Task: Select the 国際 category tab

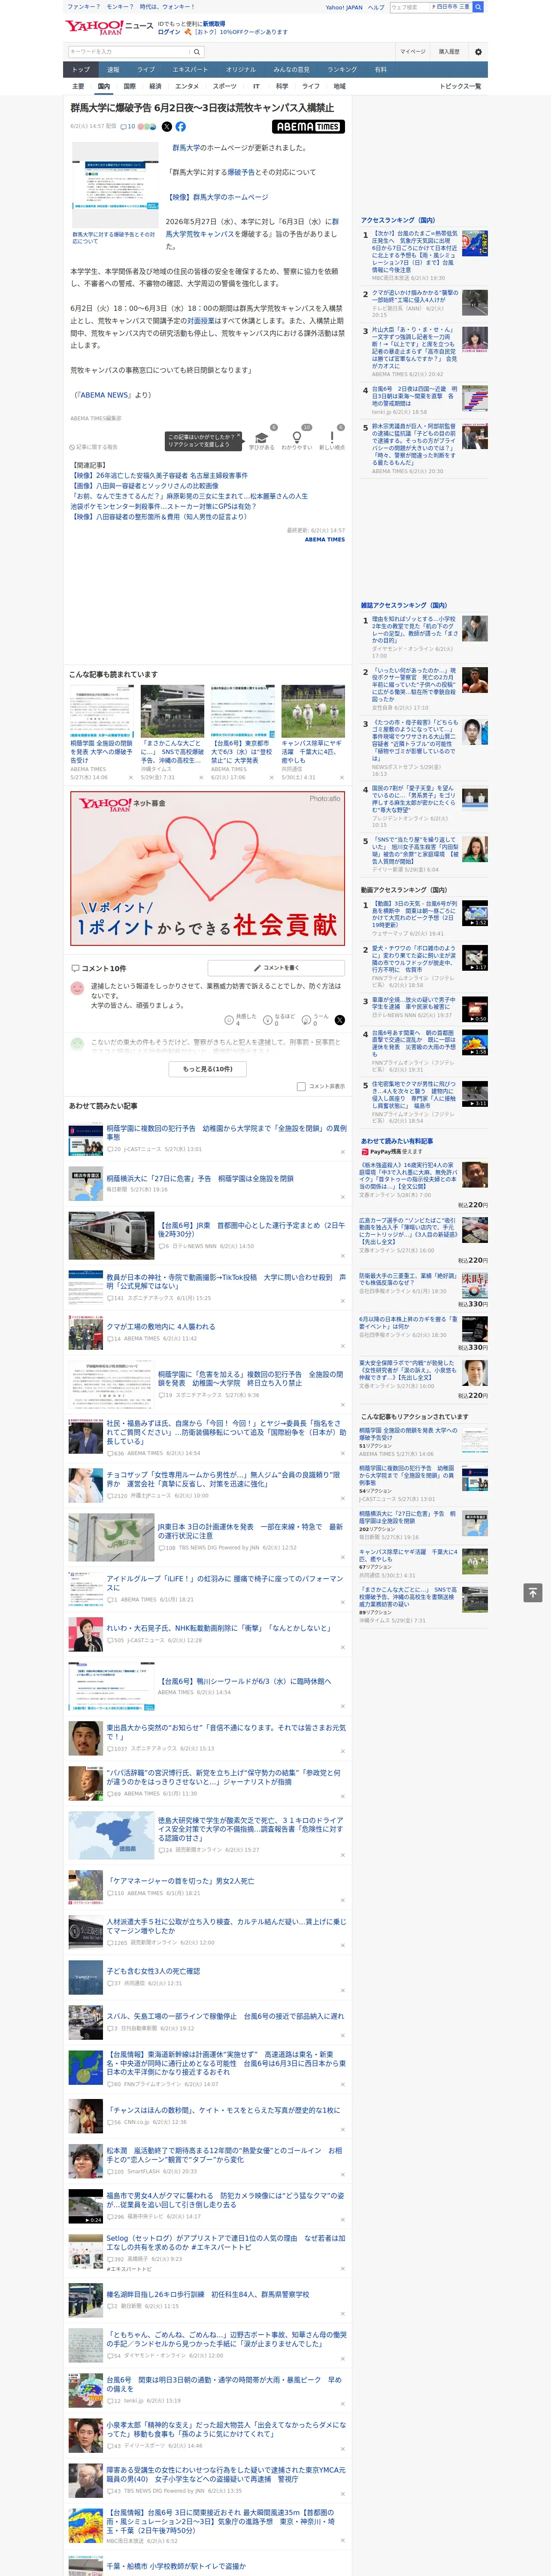Action: [129, 86]
